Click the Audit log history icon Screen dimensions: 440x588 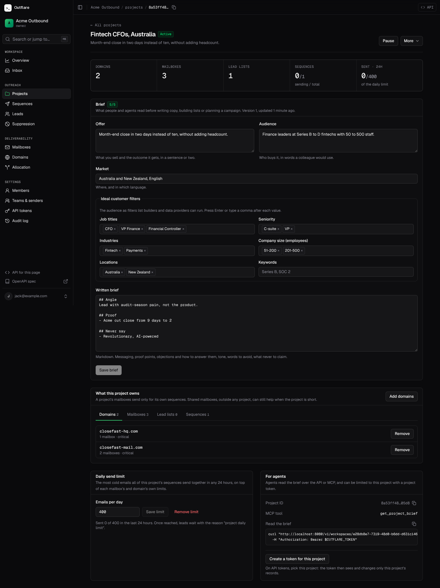point(7,221)
